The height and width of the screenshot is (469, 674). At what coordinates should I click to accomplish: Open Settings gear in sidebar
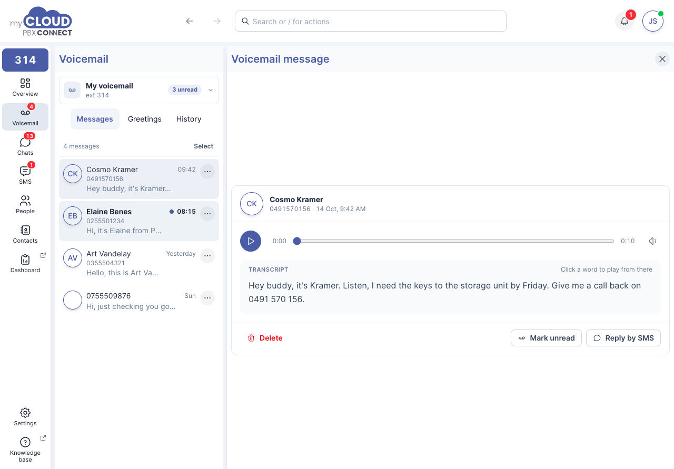coord(25,417)
